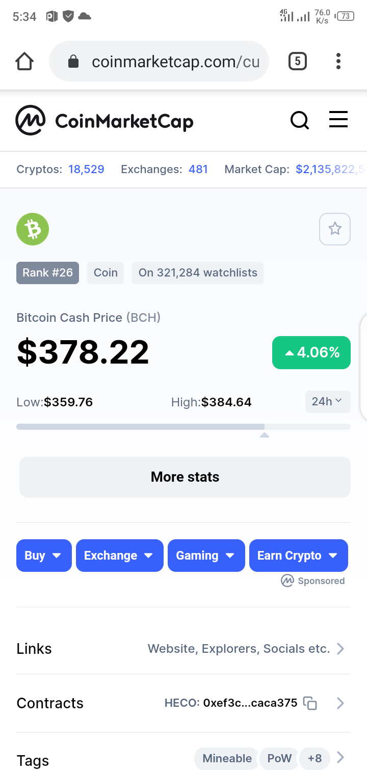Open the CoinMarketCap search icon

(300, 121)
